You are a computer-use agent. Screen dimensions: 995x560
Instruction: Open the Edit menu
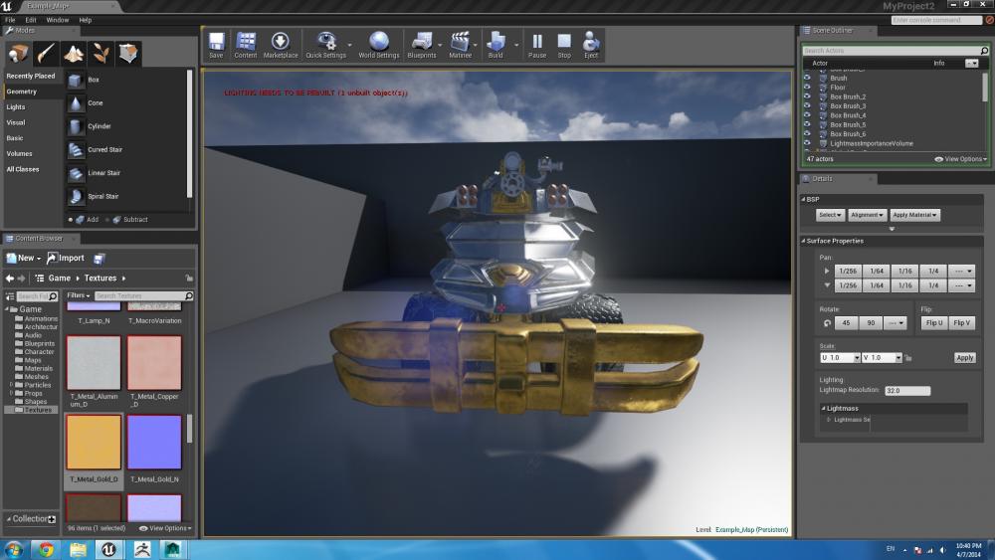tap(31, 20)
